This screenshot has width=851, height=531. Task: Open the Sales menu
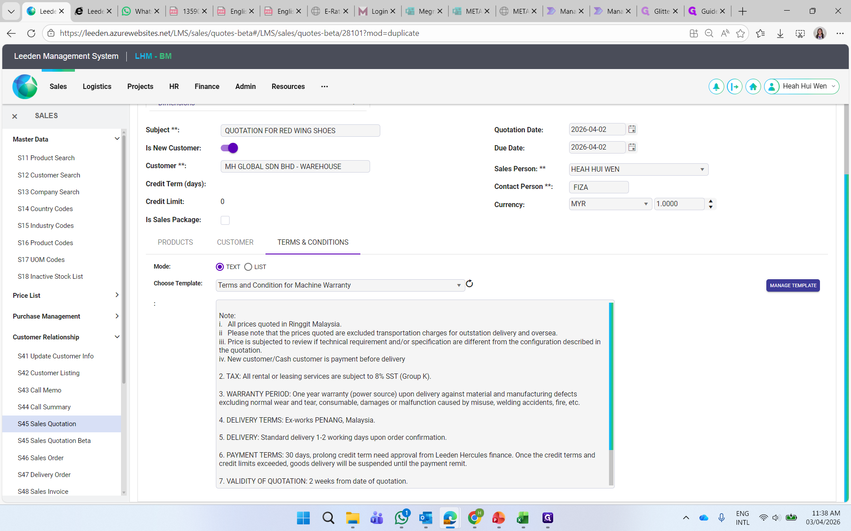click(x=58, y=87)
